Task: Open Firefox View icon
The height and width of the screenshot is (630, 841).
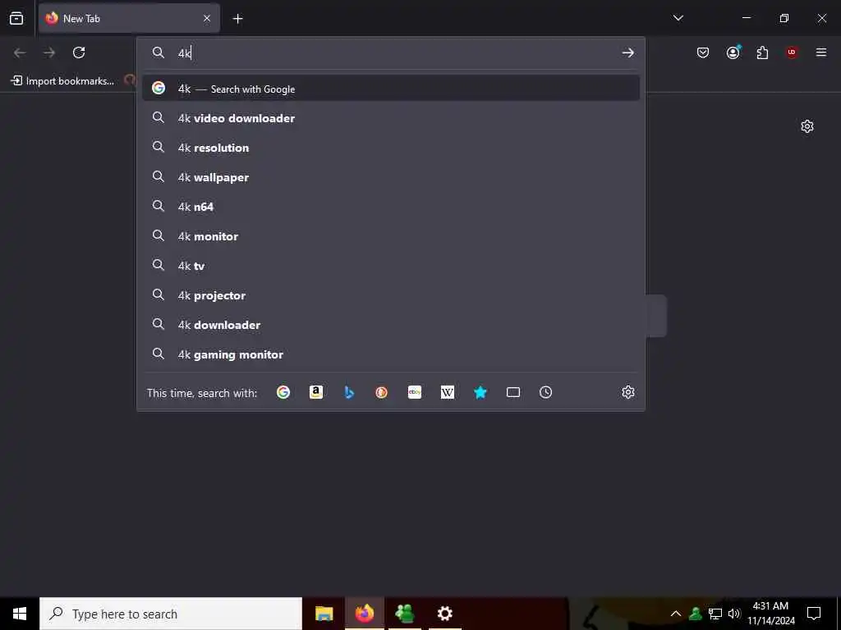Action: (16, 18)
